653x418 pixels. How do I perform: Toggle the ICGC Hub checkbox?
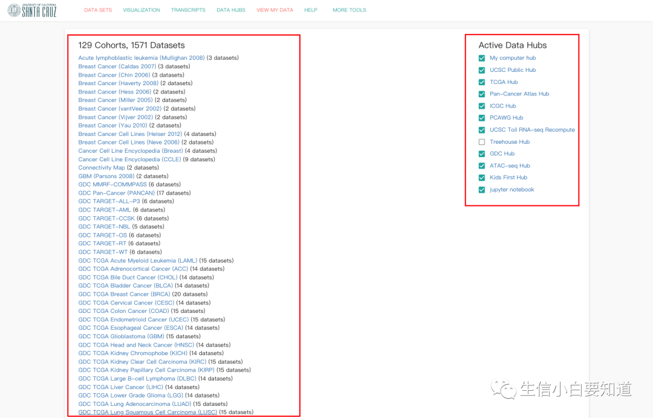[x=482, y=106]
